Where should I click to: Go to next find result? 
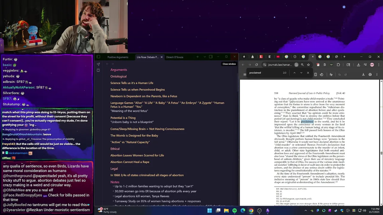[x=301, y=73]
